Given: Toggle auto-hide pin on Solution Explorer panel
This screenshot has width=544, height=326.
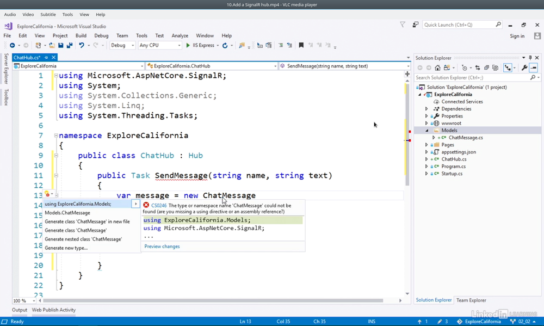Looking at the screenshot, I should [530, 58].
